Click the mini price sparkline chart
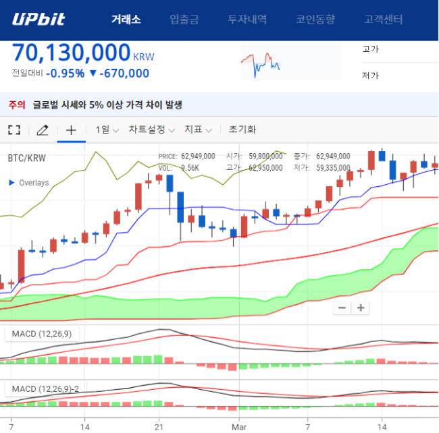The height and width of the screenshot is (433, 439). [290, 63]
